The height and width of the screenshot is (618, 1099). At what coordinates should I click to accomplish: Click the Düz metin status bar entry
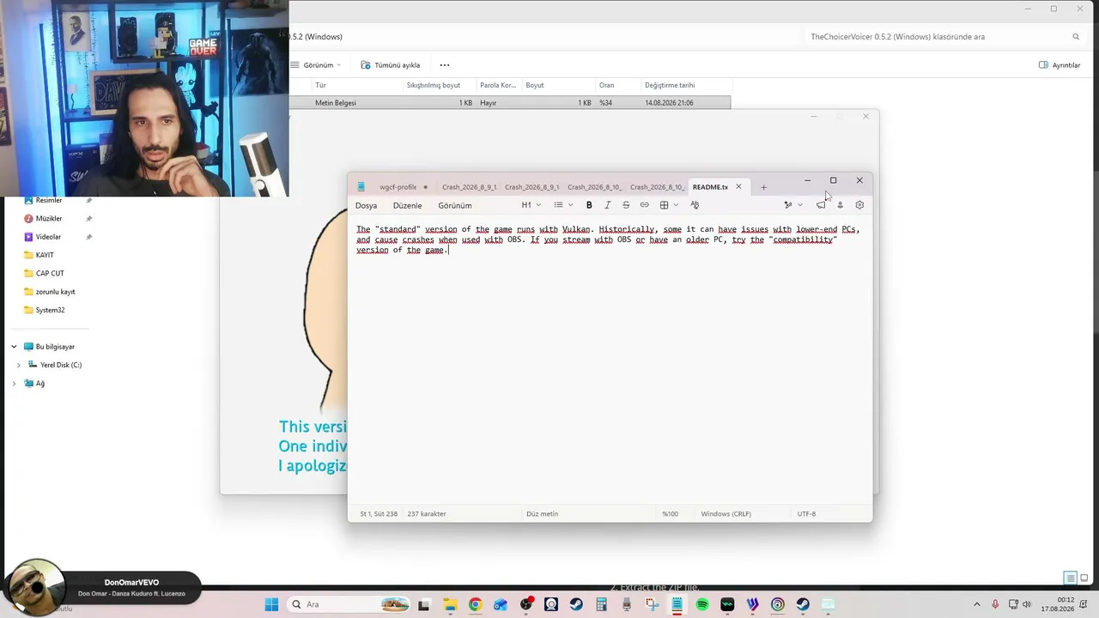542,514
